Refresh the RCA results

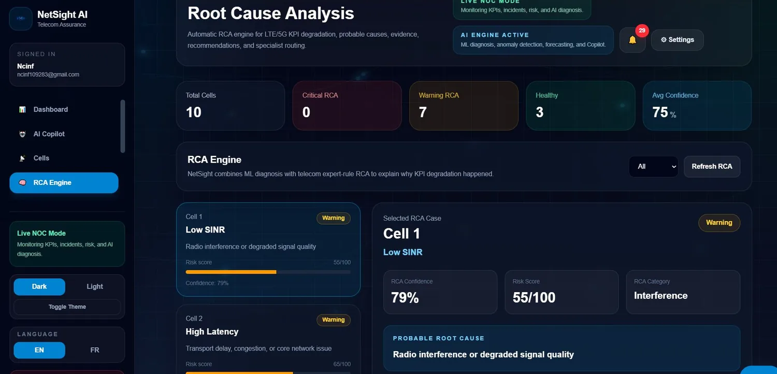click(712, 166)
